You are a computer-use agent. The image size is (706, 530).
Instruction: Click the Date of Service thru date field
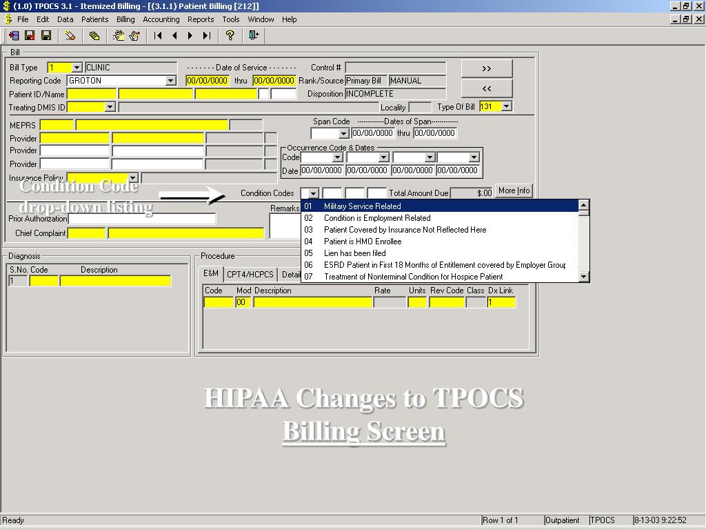274,81
